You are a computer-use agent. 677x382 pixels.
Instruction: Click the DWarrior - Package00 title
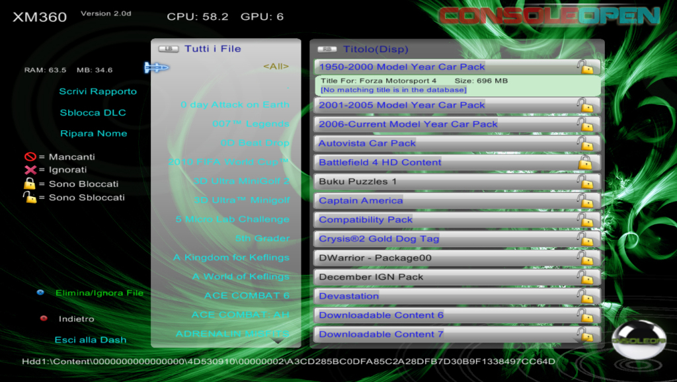tap(375, 258)
